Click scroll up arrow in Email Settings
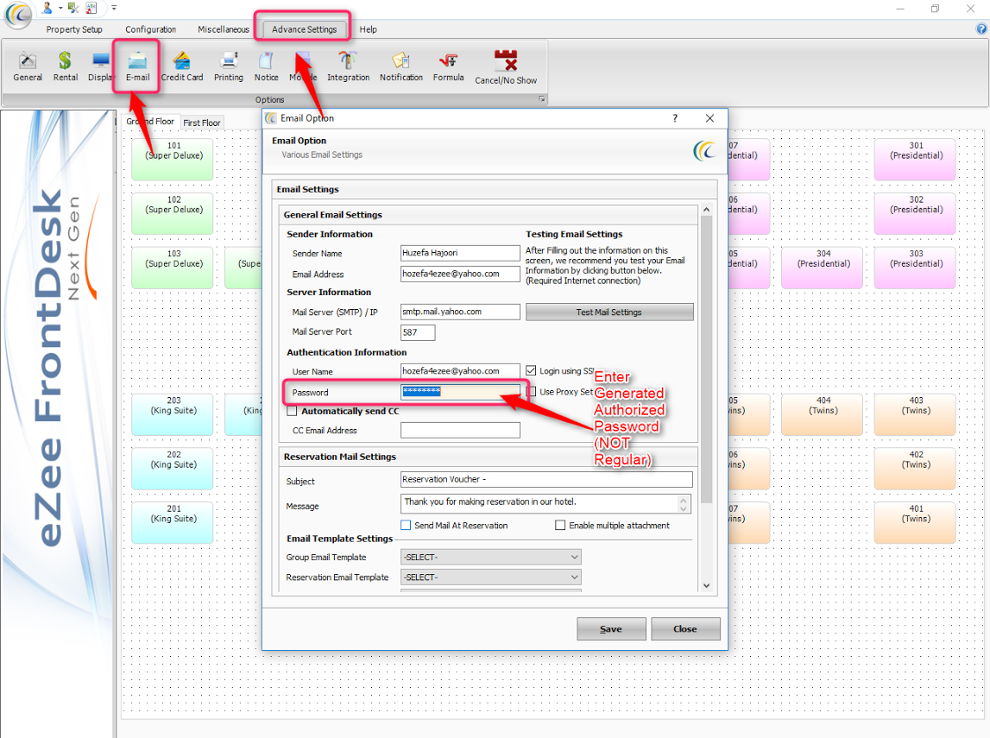Viewport: 990px width, 738px height. point(706,210)
